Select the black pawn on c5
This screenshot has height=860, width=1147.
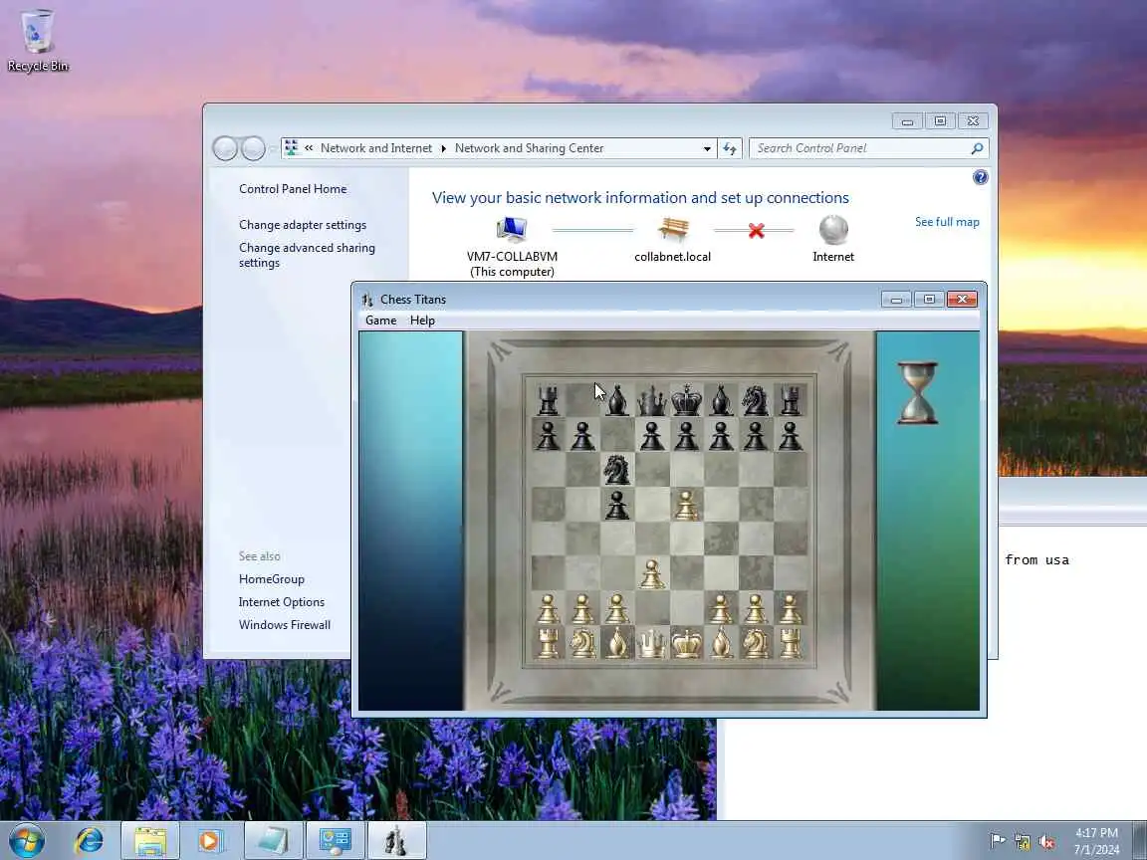616,505
